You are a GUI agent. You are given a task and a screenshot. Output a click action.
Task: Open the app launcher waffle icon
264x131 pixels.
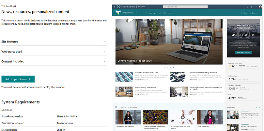click(x=114, y=6)
